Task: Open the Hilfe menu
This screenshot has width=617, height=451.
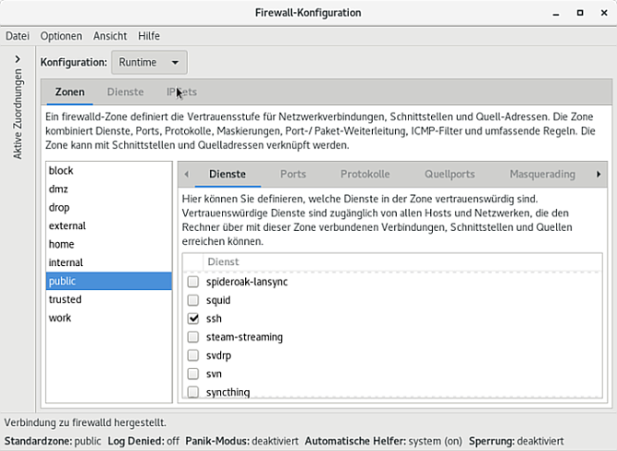Action: coord(149,36)
